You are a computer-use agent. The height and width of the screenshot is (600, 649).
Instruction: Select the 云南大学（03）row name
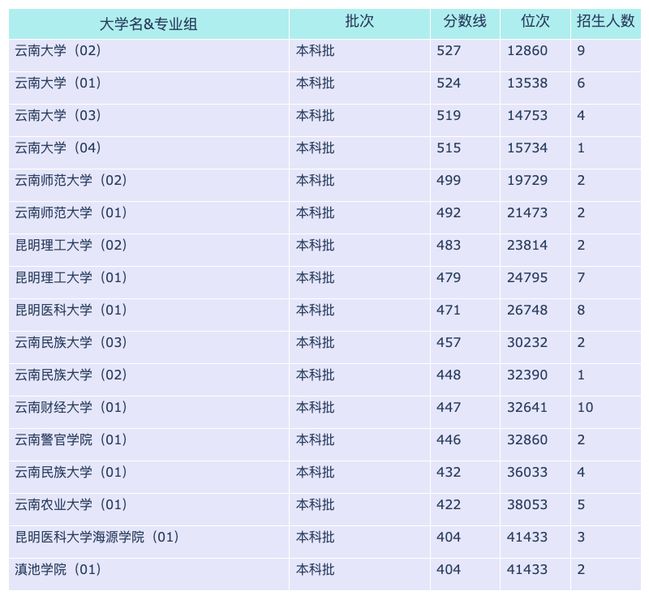pos(58,115)
